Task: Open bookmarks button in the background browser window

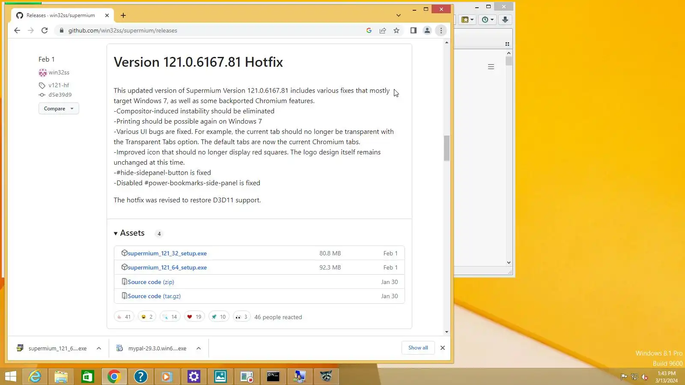Action: [x=467, y=20]
